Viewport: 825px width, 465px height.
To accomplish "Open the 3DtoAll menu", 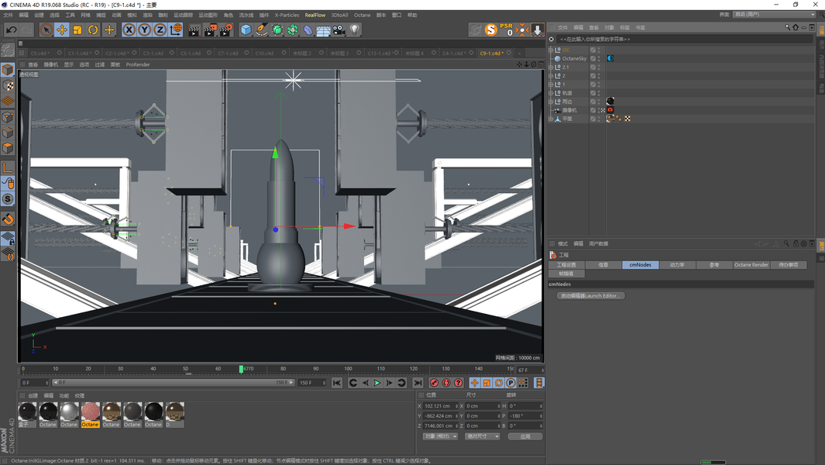I will 339,15.
